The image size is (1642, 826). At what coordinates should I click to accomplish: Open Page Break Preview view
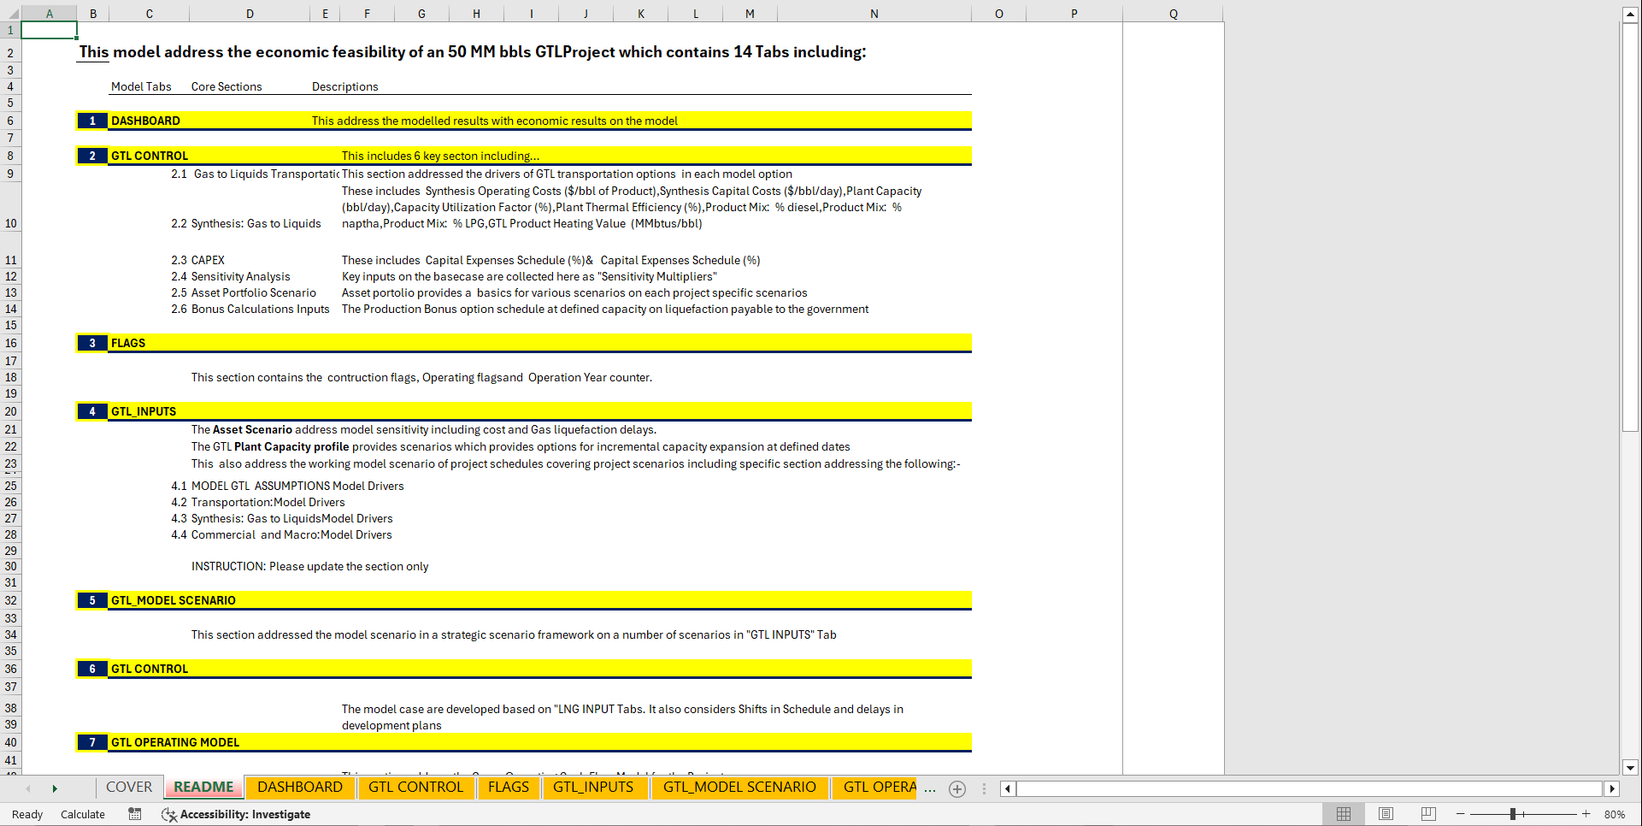tap(1427, 814)
